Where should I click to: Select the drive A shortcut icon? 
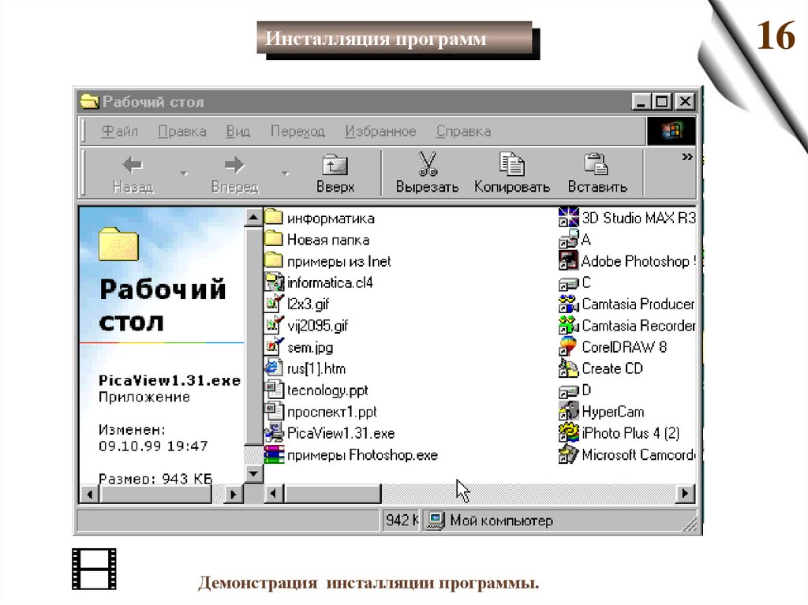tap(568, 239)
